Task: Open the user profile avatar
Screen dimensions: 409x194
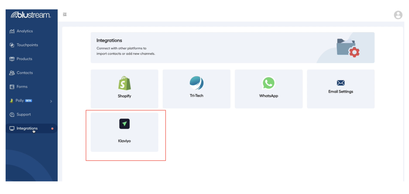Action: point(398,15)
